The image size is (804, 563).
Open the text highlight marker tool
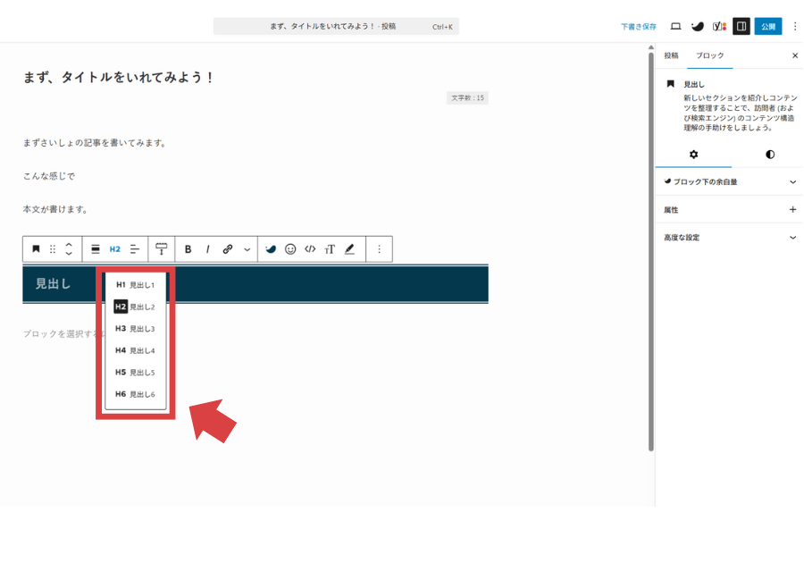click(x=349, y=249)
